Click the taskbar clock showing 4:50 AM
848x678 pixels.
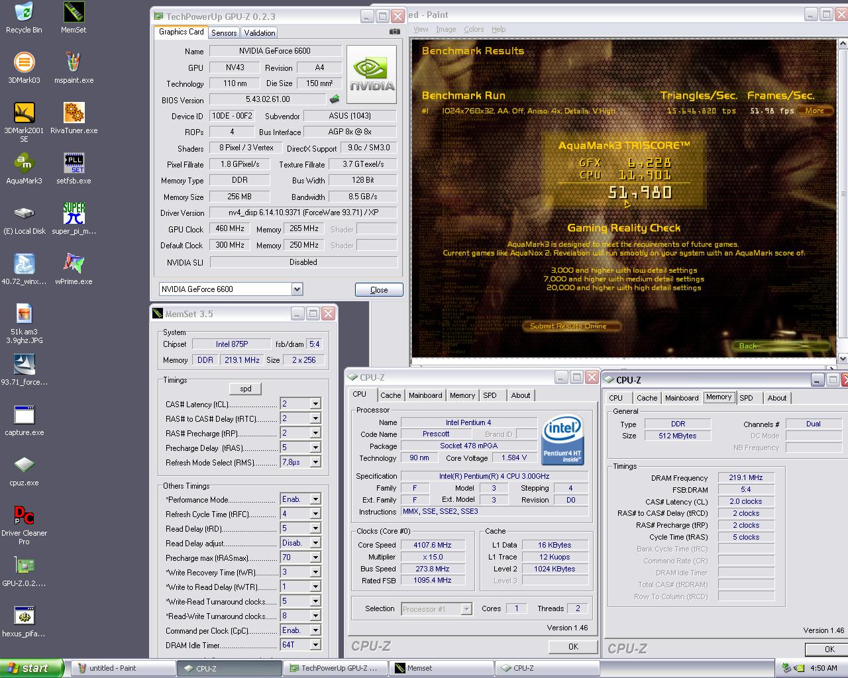pos(823,668)
